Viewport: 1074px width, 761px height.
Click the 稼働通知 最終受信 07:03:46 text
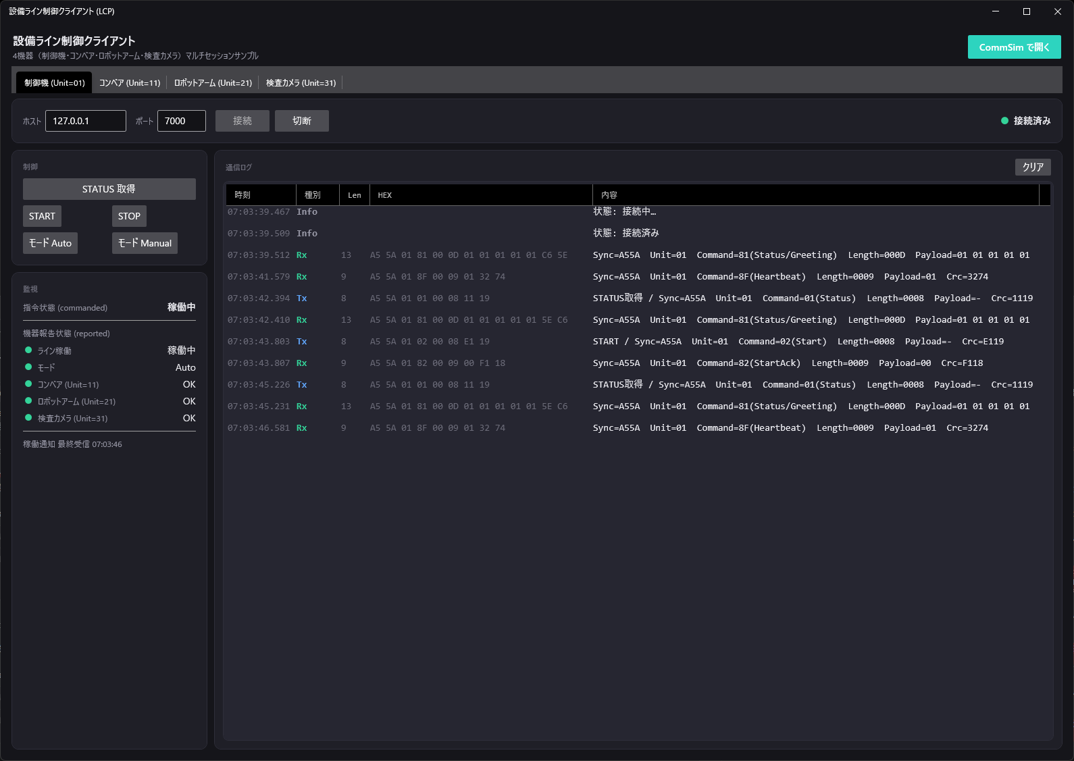coord(73,444)
